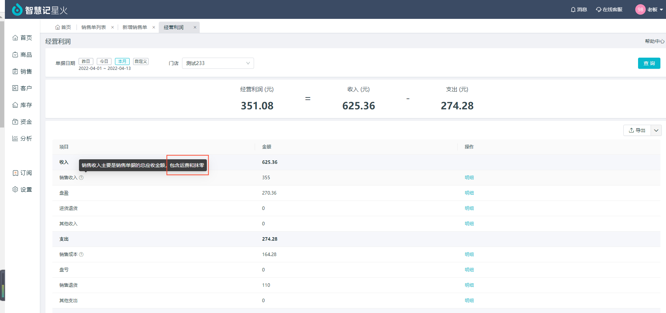The width and height of the screenshot is (666, 313).
Task: Open 销售 sidebar section
Action: [x=22, y=71]
